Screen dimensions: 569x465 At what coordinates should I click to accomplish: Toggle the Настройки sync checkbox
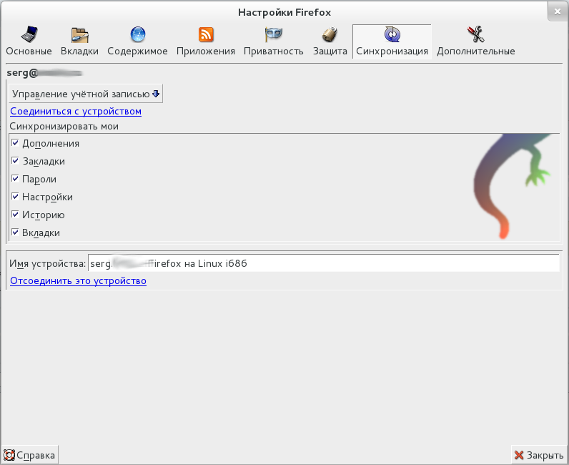[x=15, y=197]
